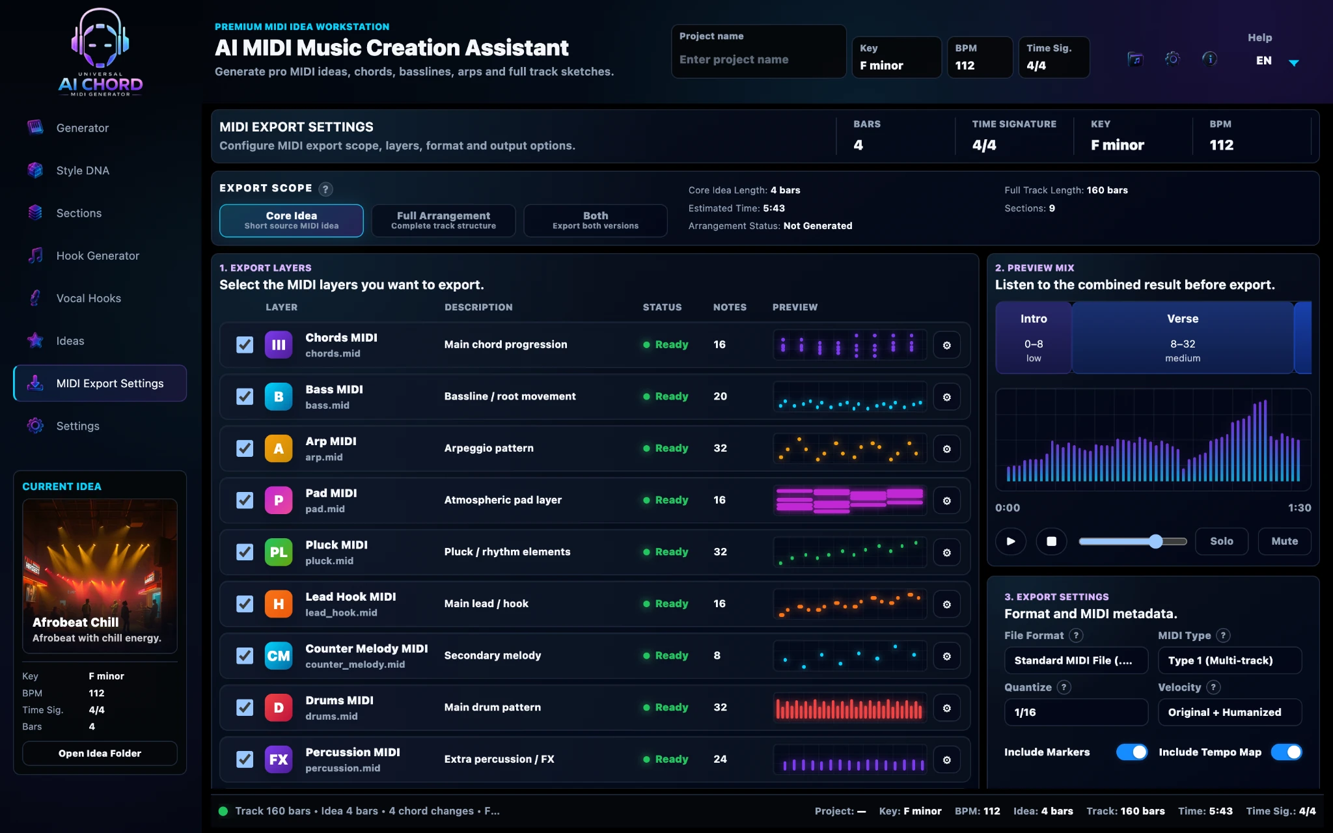1333x833 pixels.
Task: Open gear settings for Drums MIDI layer
Action: (x=946, y=707)
